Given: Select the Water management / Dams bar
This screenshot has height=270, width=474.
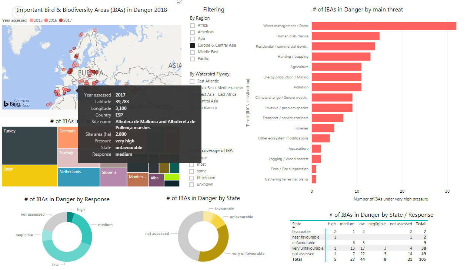Looking at the screenshot, I should click(384, 26).
